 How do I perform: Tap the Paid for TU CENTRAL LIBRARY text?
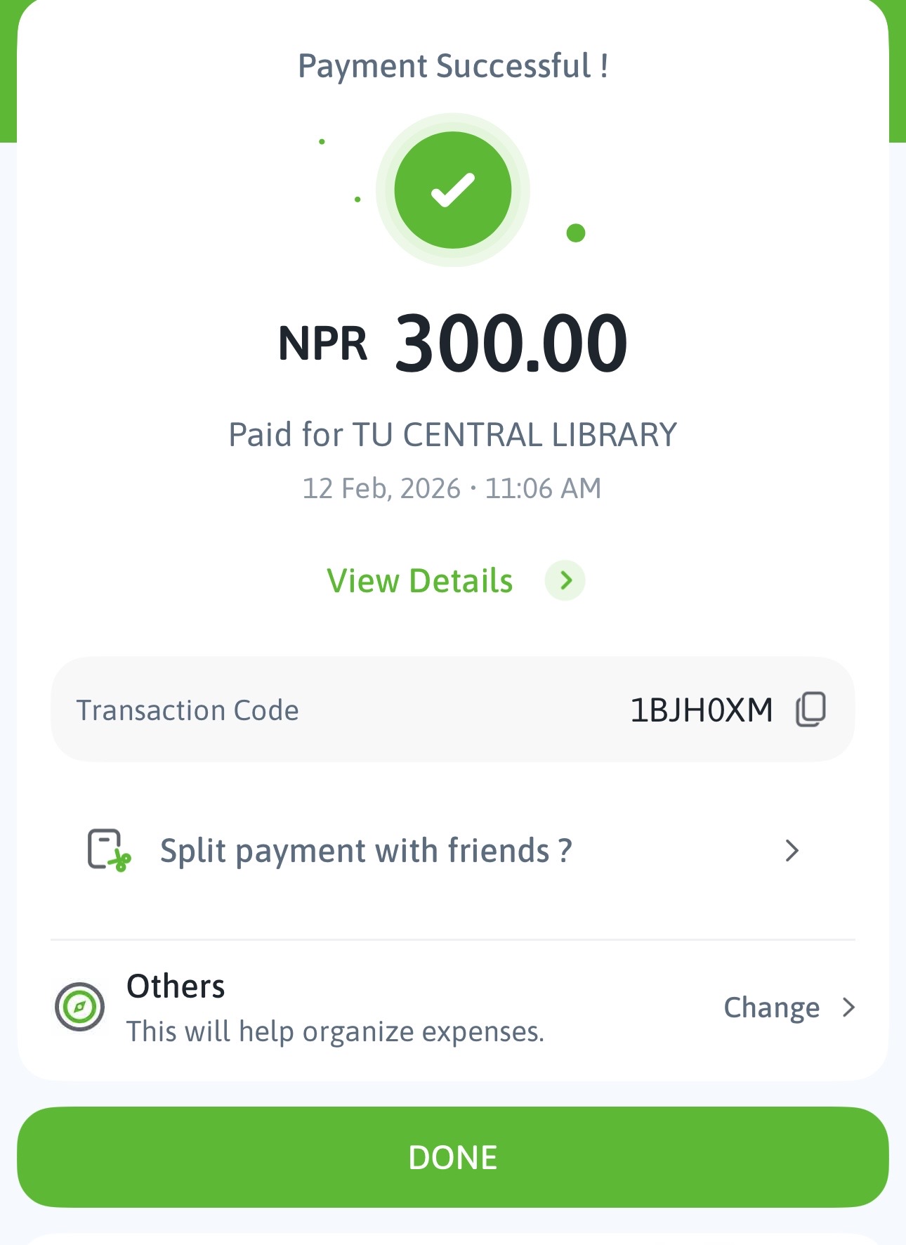pyautogui.click(x=453, y=435)
